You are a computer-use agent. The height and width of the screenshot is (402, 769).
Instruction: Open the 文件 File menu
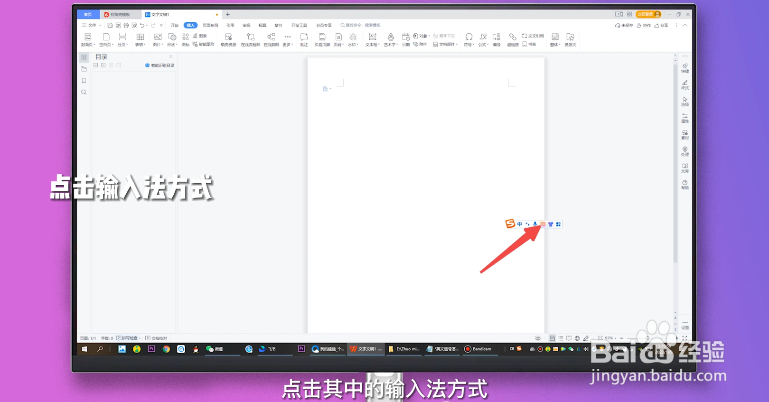tap(92, 25)
